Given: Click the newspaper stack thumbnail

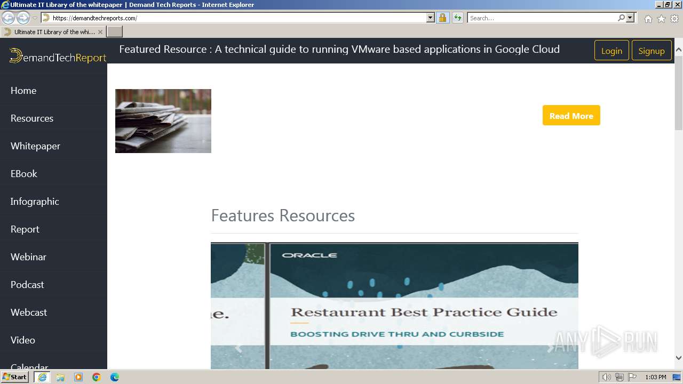Looking at the screenshot, I should 163,121.
